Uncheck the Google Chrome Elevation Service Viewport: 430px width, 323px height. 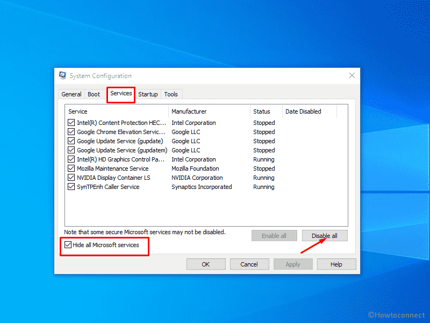pyautogui.click(x=71, y=131)
